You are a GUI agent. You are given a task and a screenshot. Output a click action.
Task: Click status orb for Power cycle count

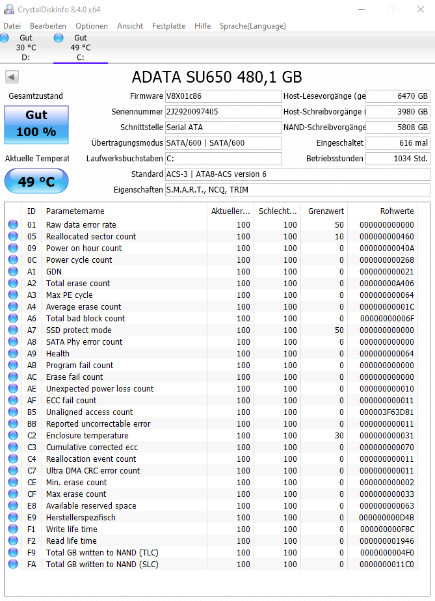click(x=13, y=260)
